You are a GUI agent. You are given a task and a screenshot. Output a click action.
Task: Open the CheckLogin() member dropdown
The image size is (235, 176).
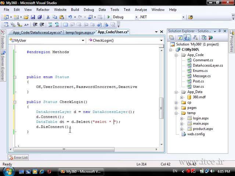tap(161, 40)
